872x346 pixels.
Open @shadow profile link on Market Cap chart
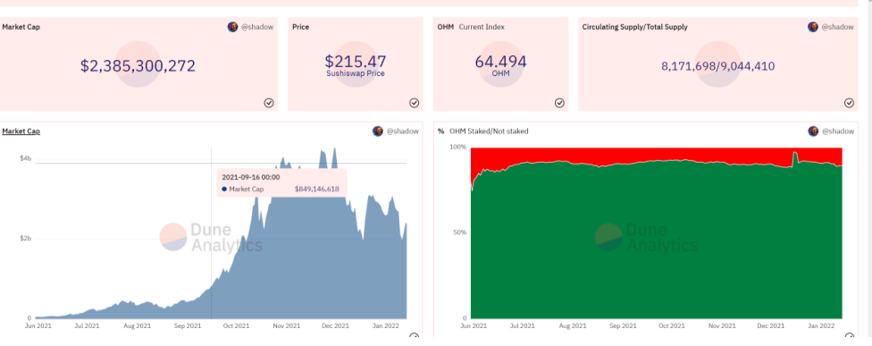tap(403, 131)
